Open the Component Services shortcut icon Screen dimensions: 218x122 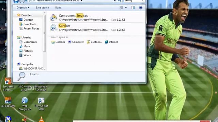click(54, 17)
